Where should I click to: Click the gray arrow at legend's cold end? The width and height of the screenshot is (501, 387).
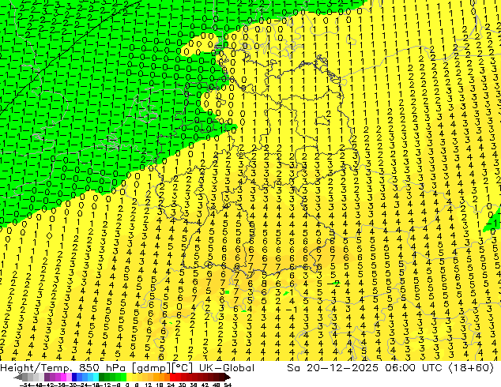click(x=18, y=378)
